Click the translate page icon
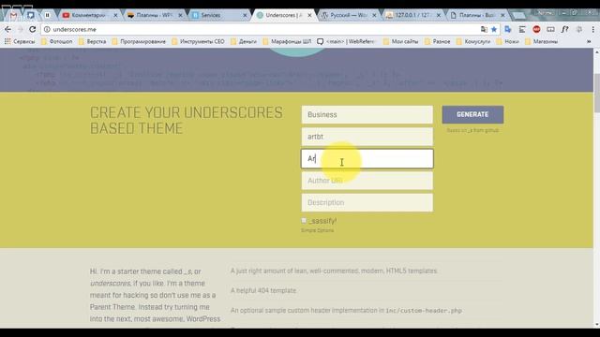Screen dimensions: 600x337 484,29
